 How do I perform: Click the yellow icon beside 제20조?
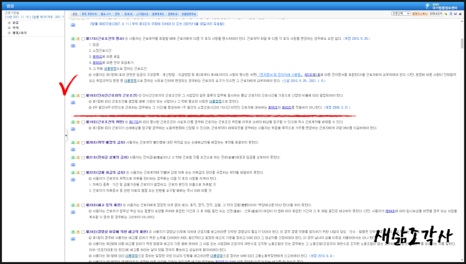(78, 143)
